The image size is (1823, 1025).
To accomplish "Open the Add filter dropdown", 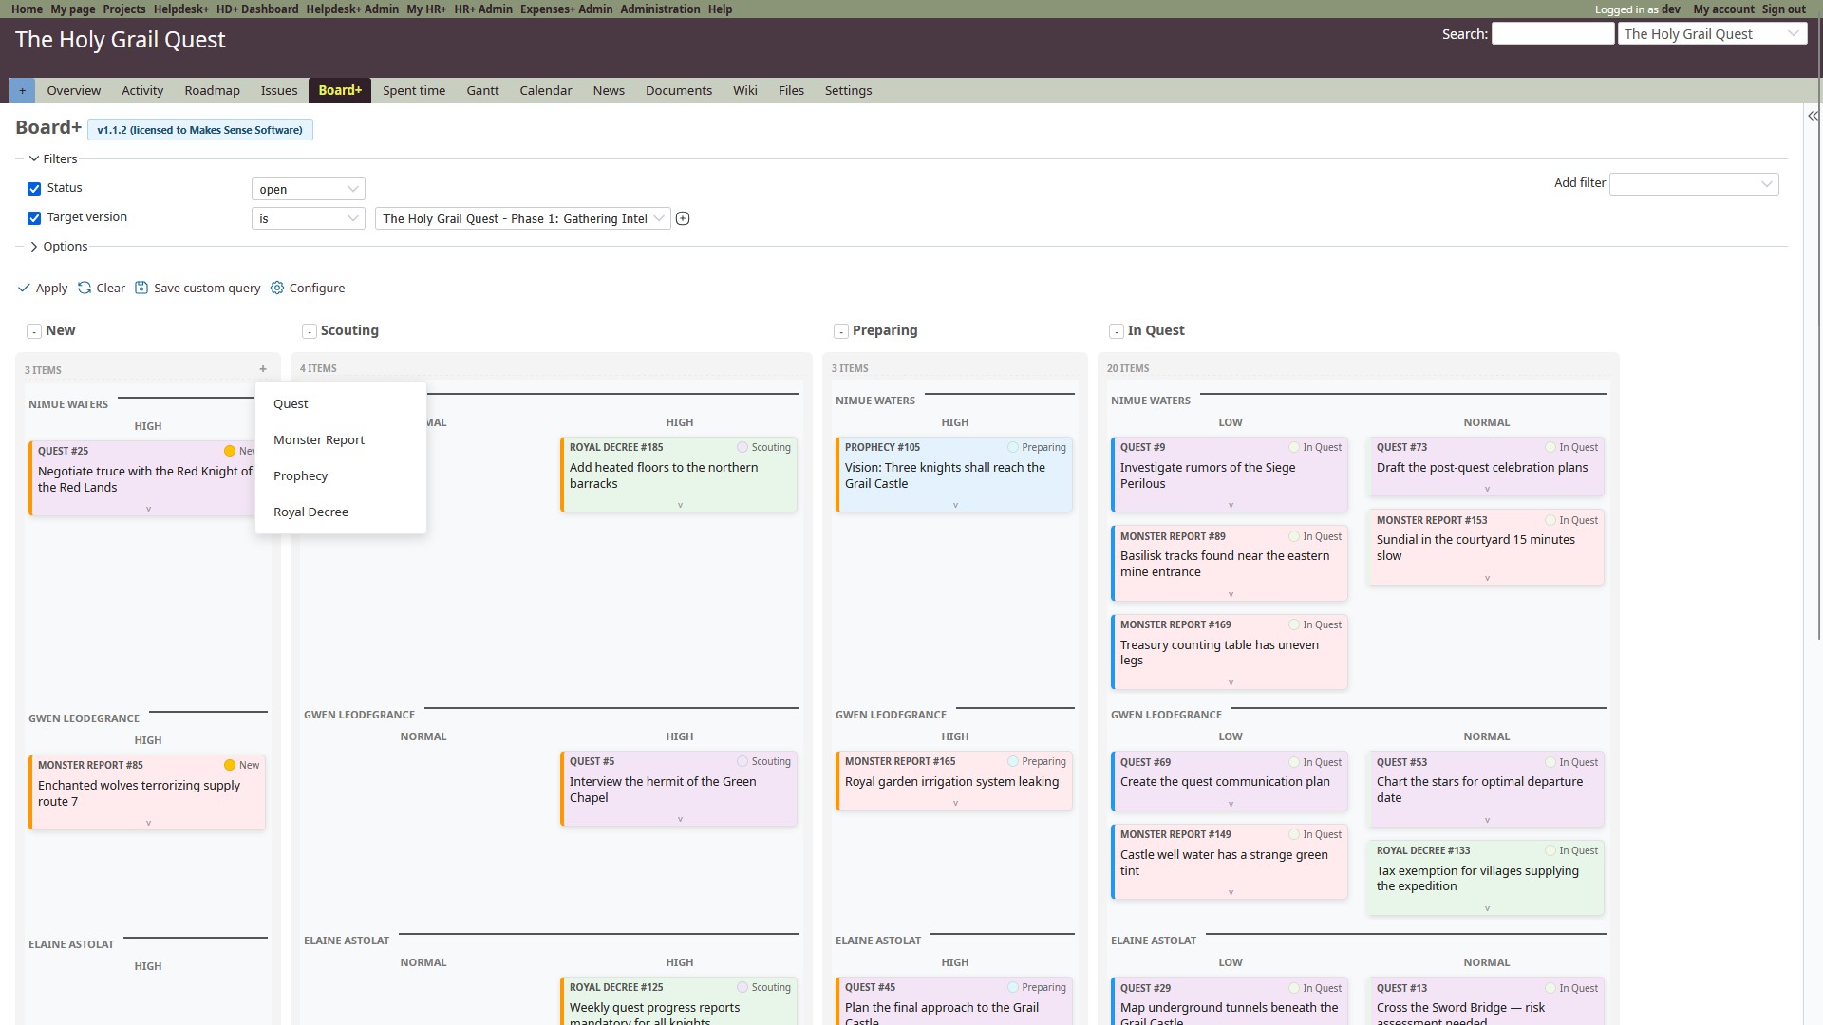I will pos(1694,184).
